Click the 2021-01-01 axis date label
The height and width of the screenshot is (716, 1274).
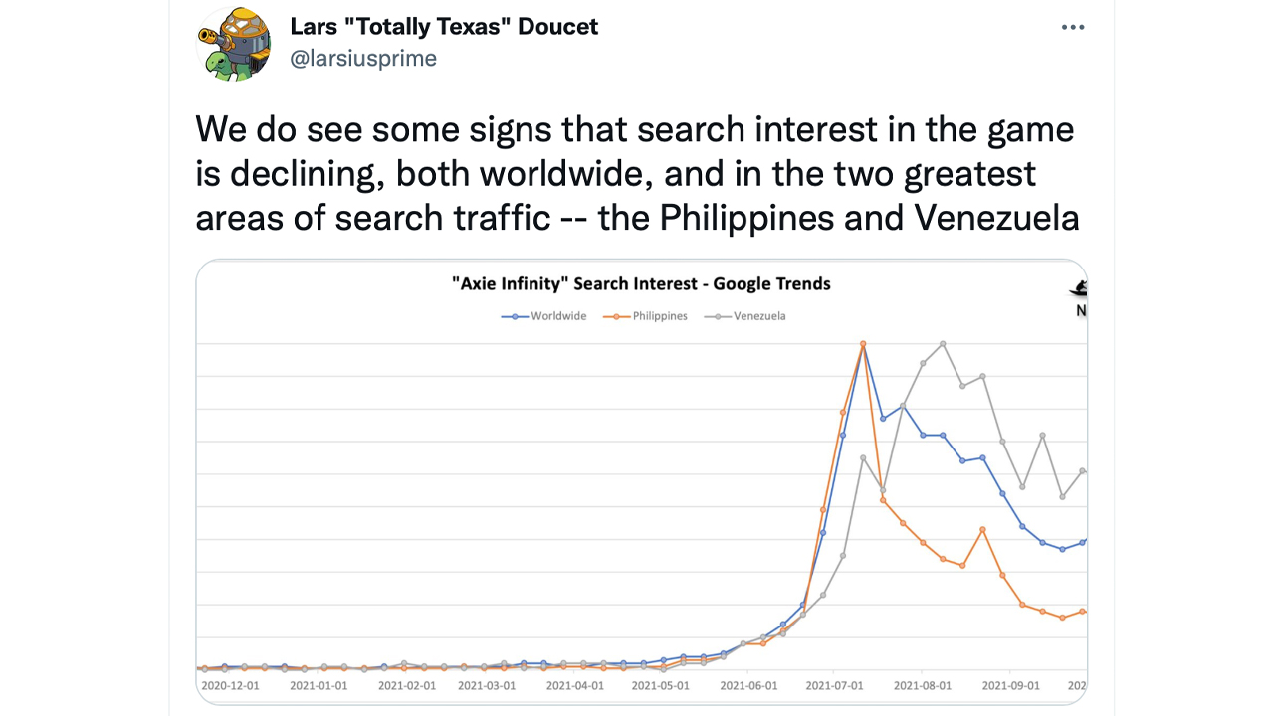319,685
